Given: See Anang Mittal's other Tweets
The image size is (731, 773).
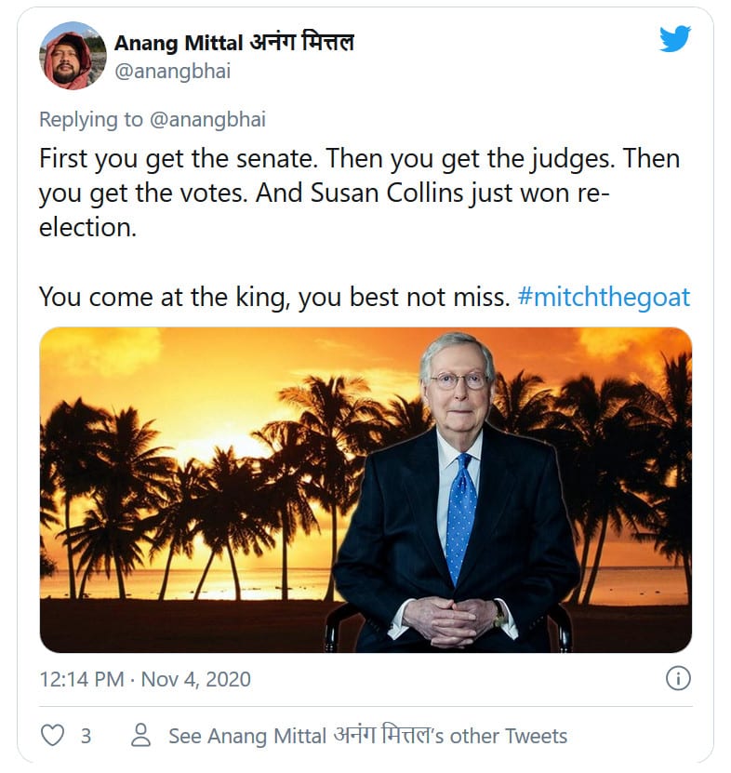Looking at the screenshot, I should click(367, 736).
